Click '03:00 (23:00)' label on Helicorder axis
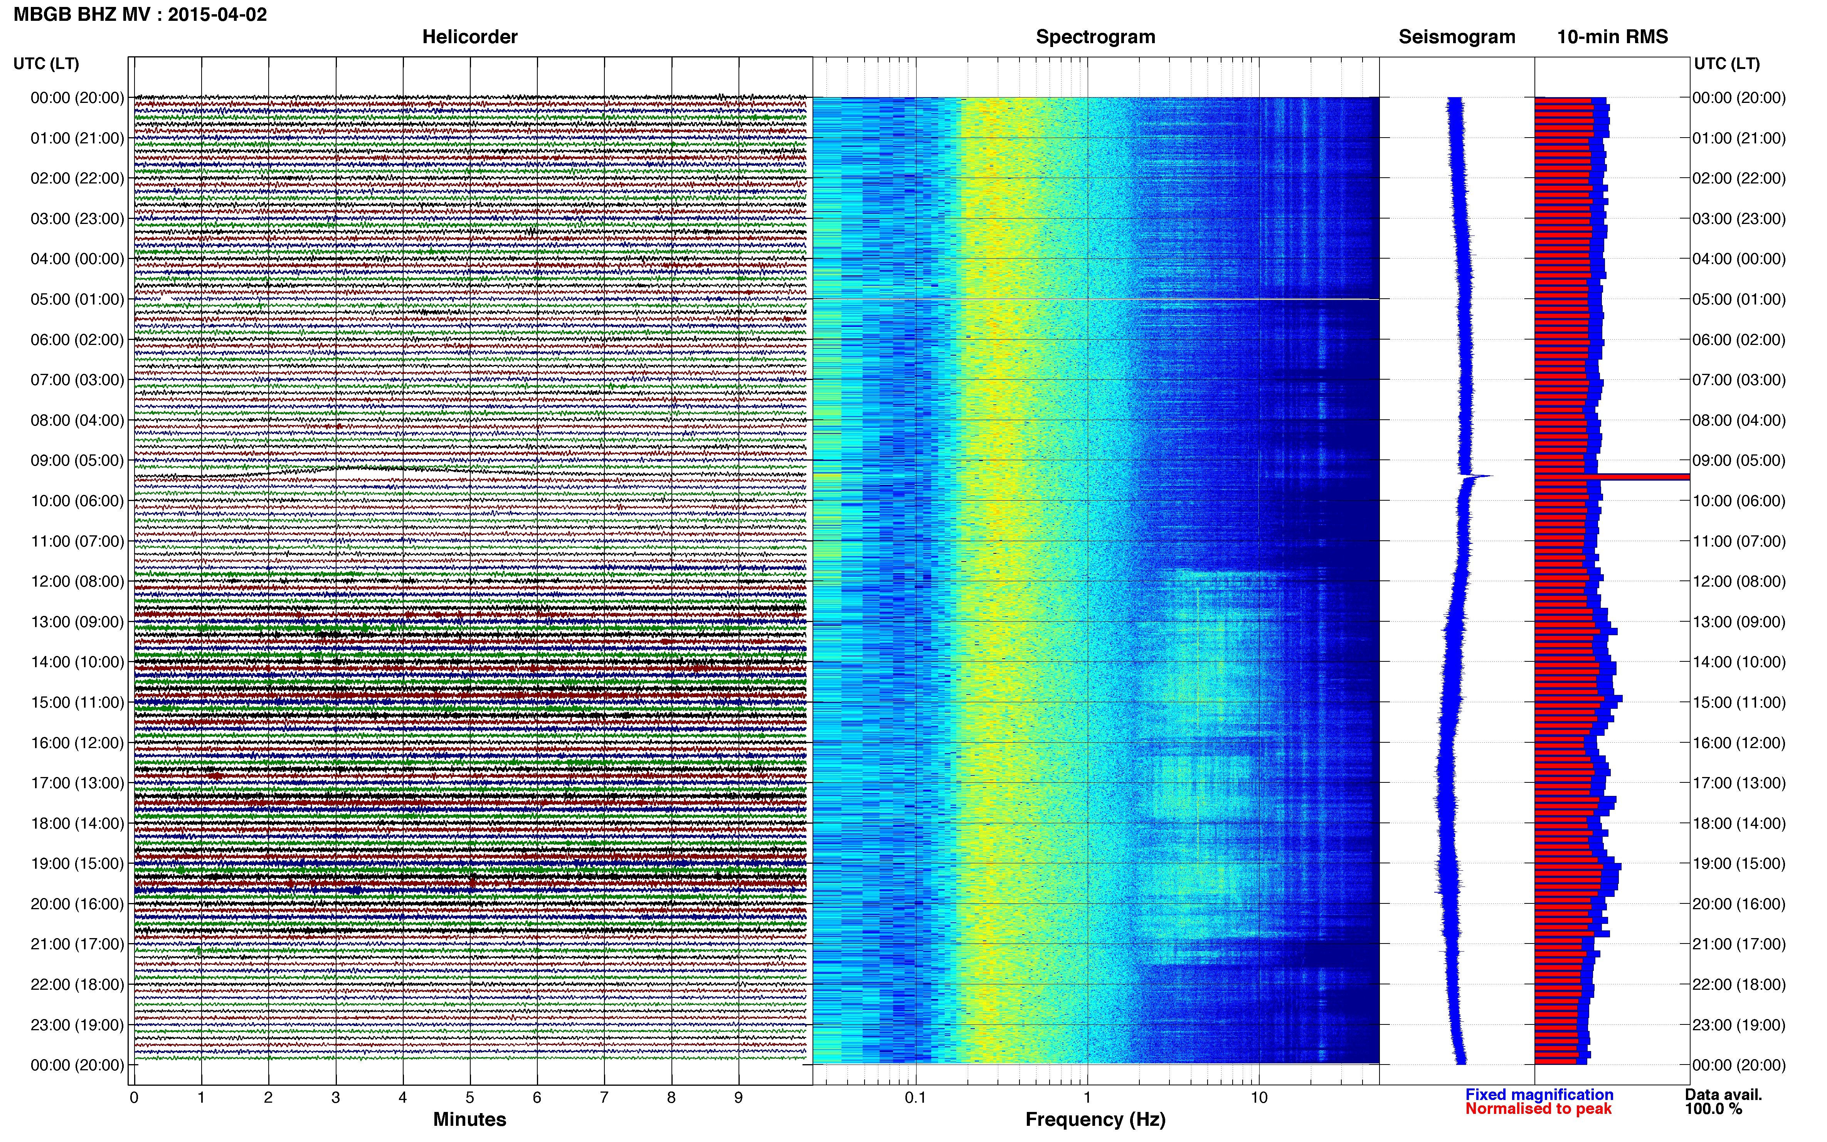 tap(77, 219)
